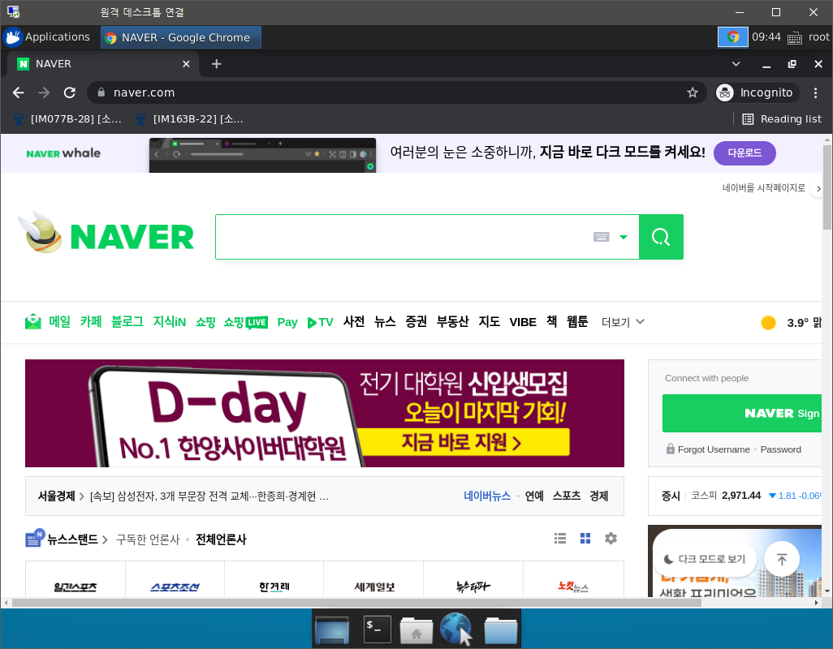Open the 일간스포츠 publisher logo
The width and height of the screenshot is (833, 649).
coord(75,587)
